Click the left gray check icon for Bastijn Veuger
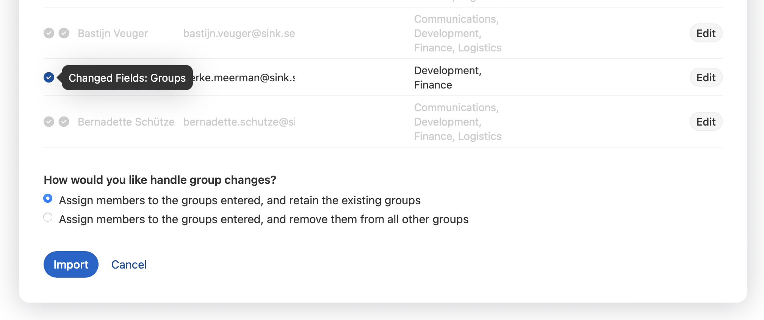Screen dimensions: 764x320 pyautogui.click(x=49, y=33)
